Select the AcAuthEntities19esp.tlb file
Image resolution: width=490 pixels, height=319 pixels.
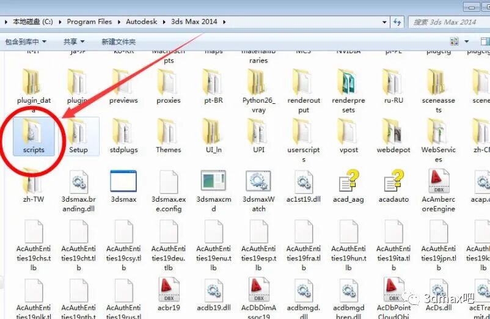point(258,245)
